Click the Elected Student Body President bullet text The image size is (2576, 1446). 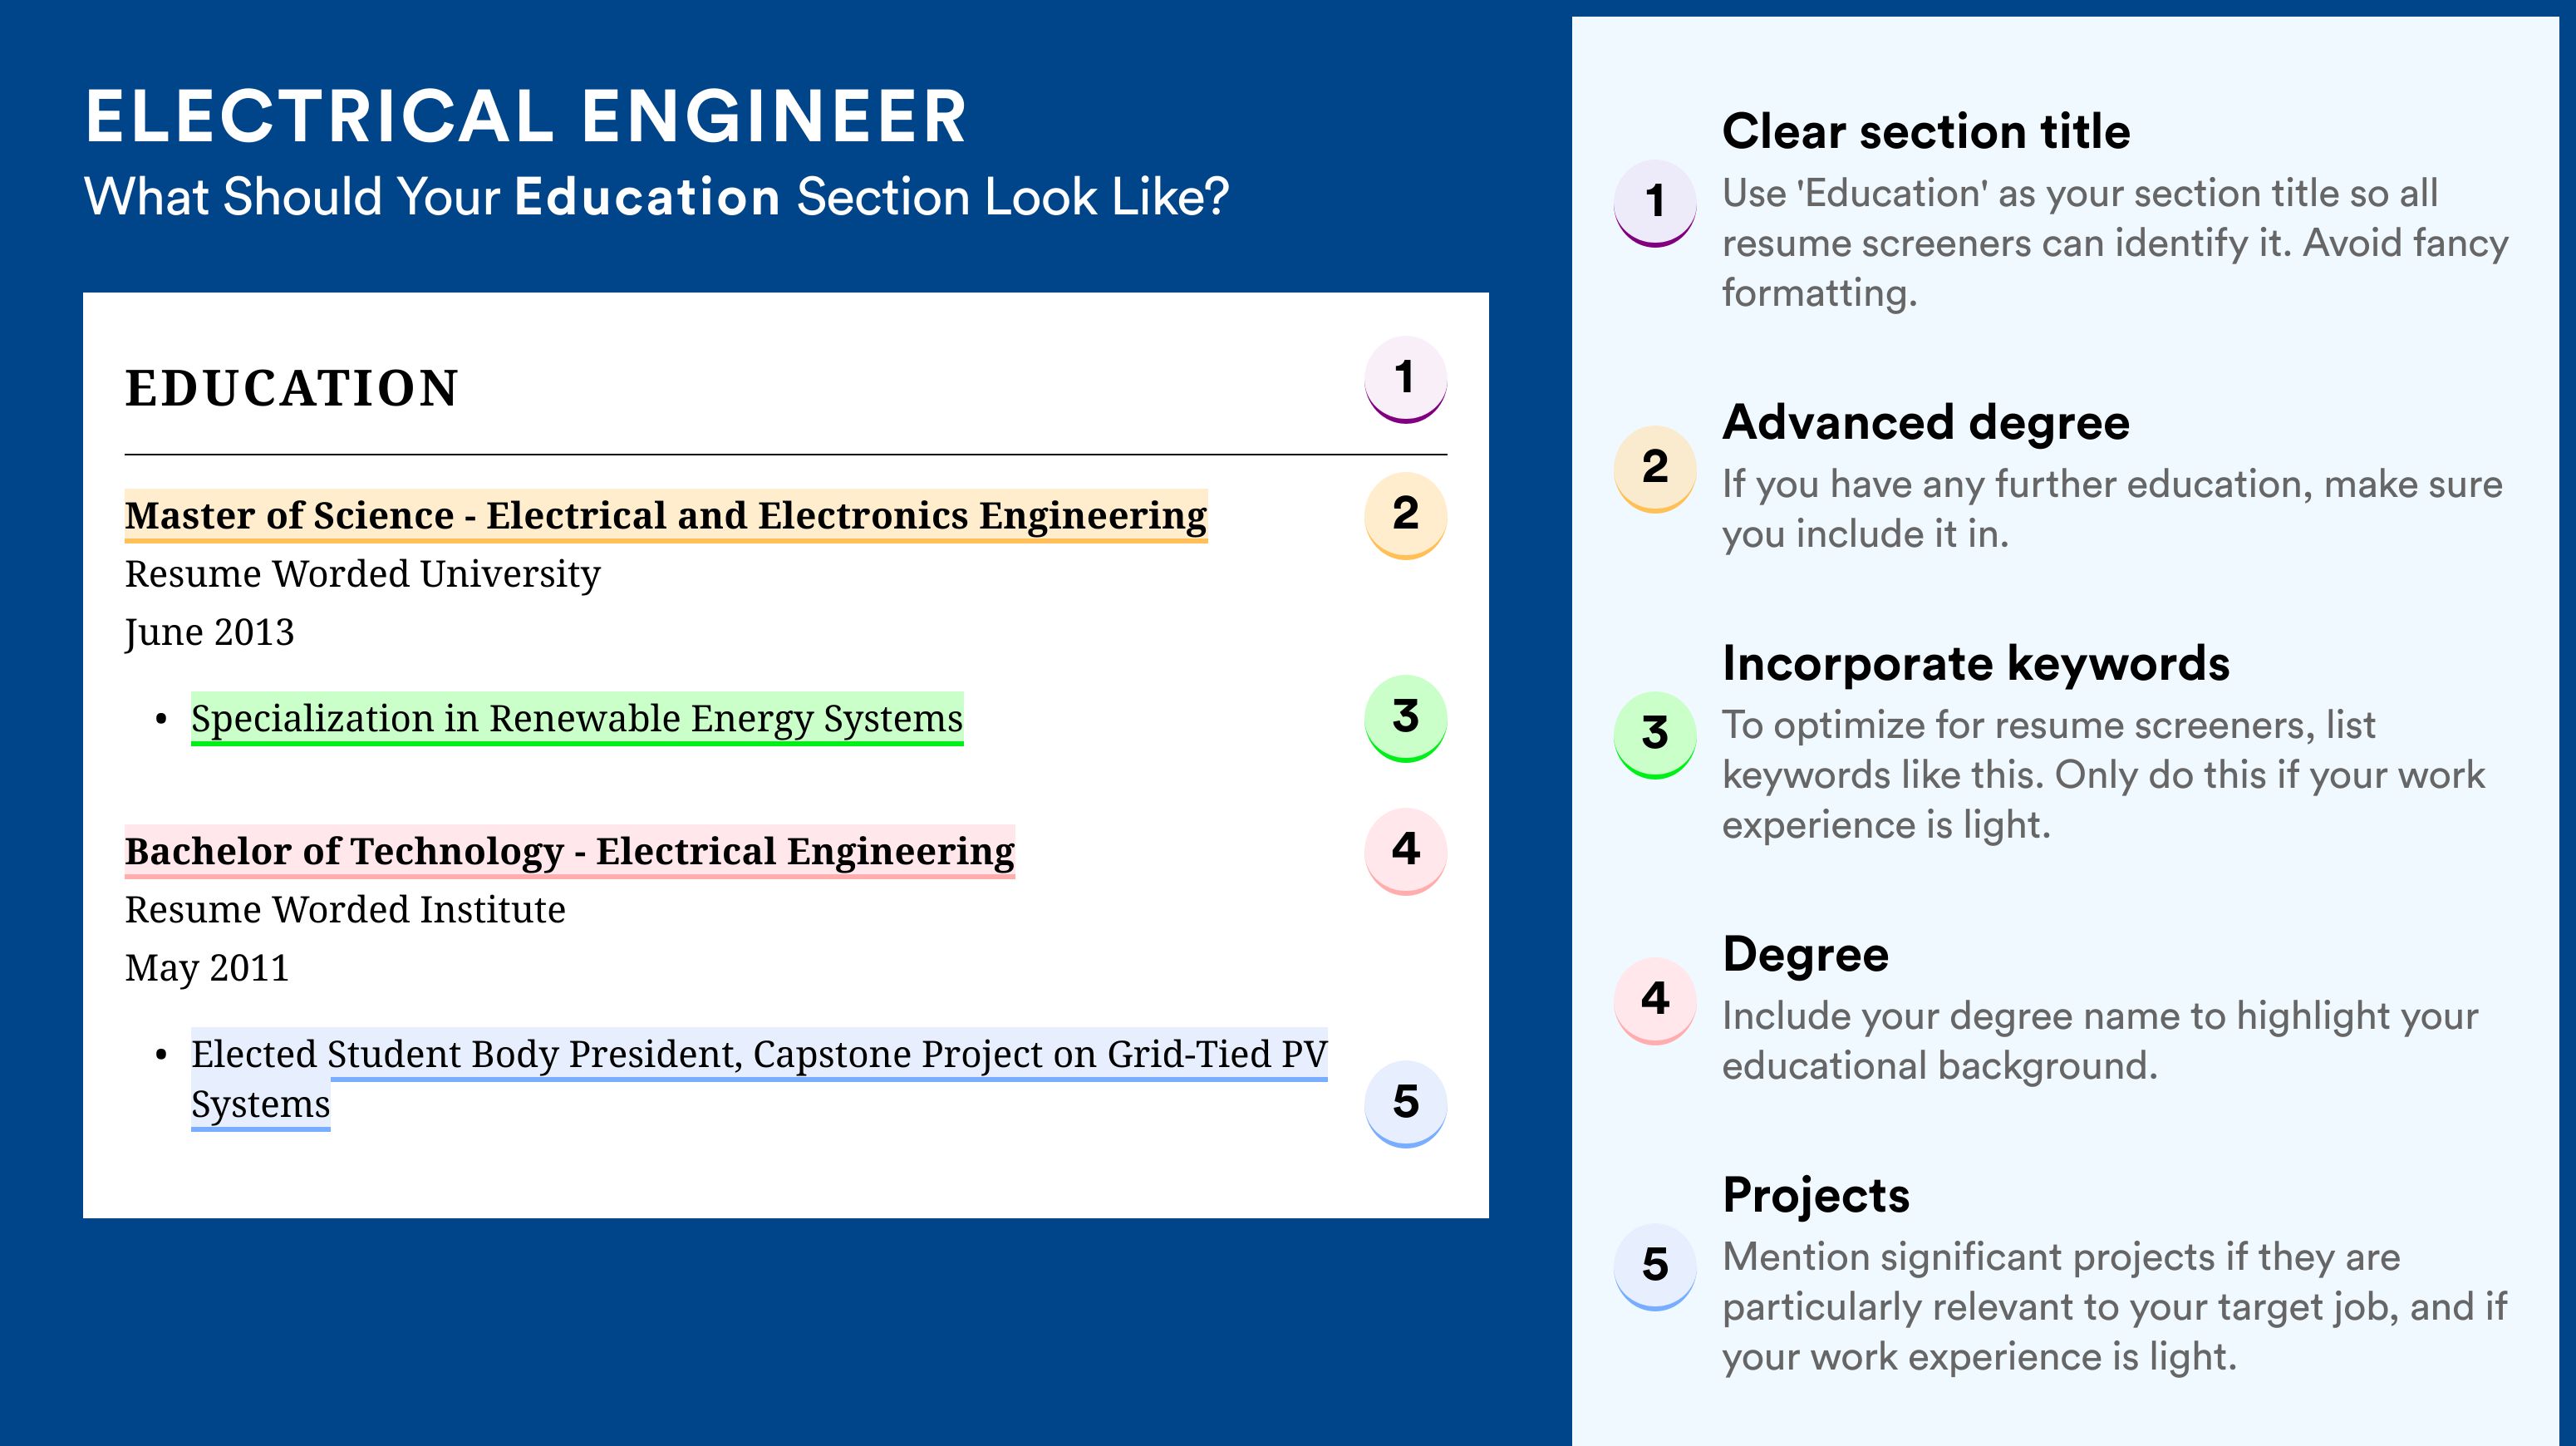[759, 1079]
